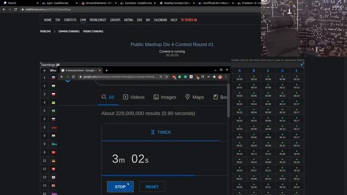Open GROUPS in Codeforces menu
Screen dimensions: 347x195
115,20
